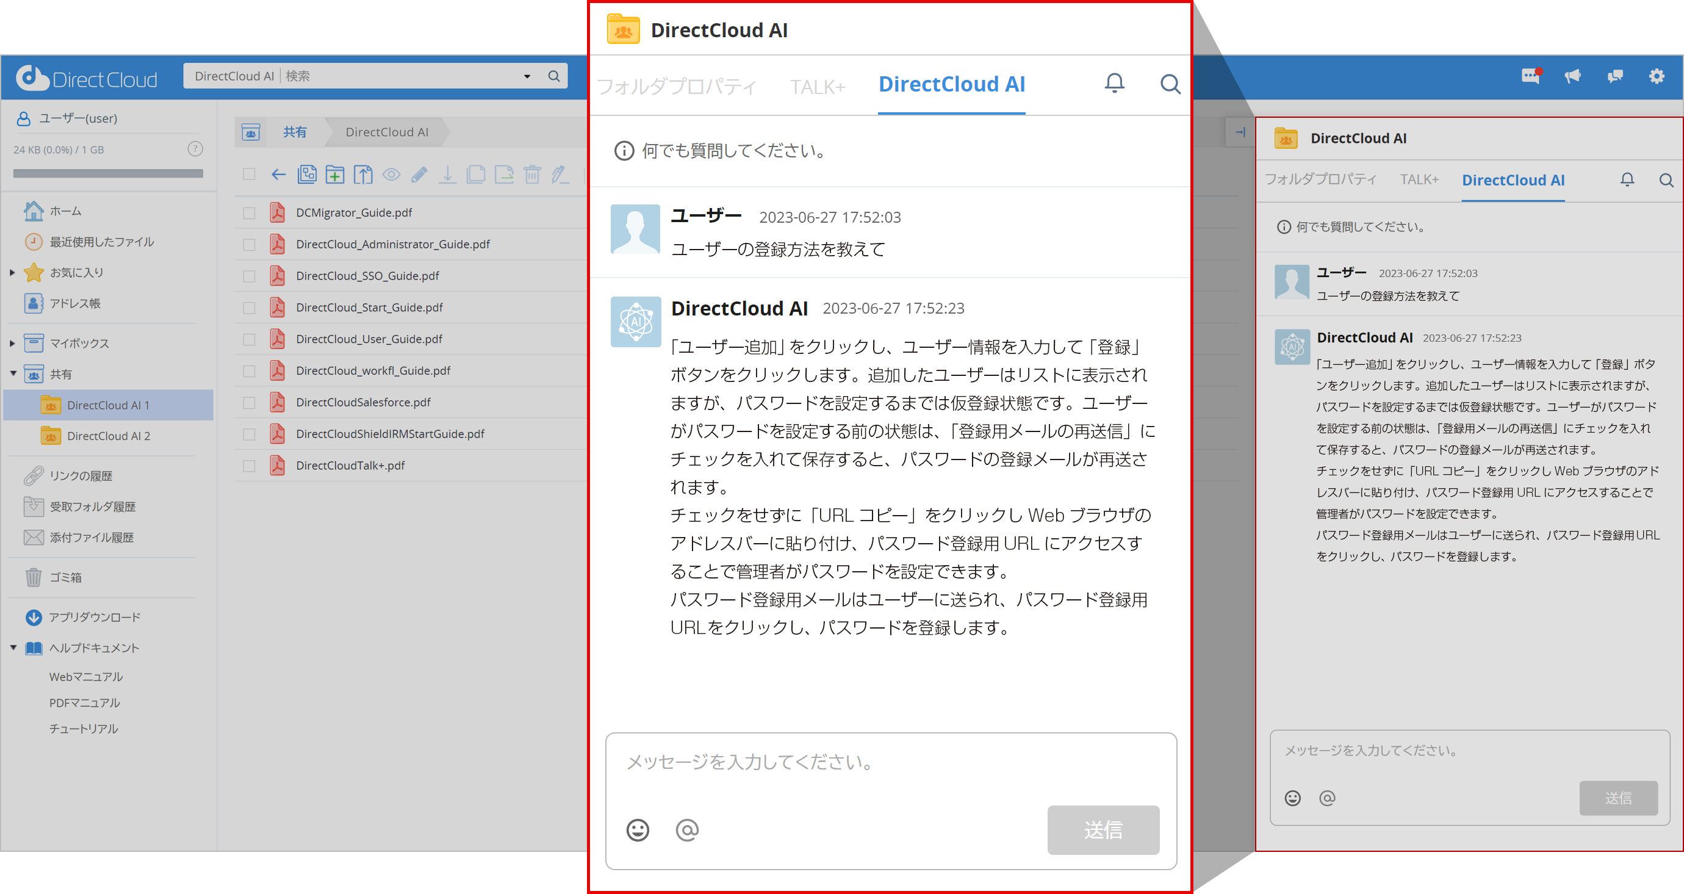This screenshot has width=1684, height=894.
Task: Switch to フォルダプロパティ tab in right-side panel
Action: point(1320,180)
